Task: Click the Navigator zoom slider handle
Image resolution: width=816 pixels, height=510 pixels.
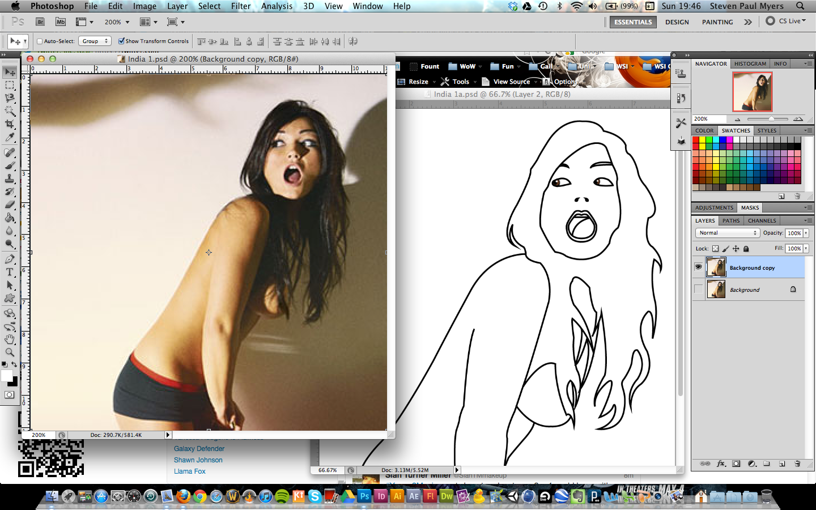Action: pos(771,119)
